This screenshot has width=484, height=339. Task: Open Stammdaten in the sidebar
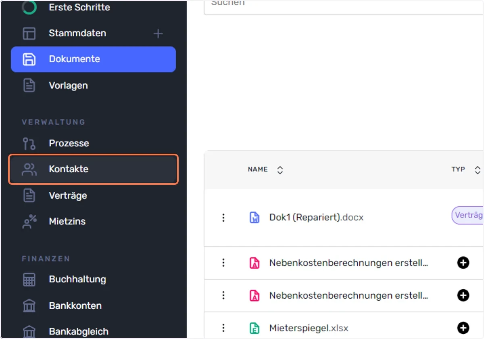[77, 33]
